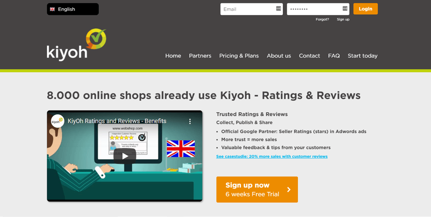The image size is (431, 217).
Task: Click the Valuable feedback & tips text
Action: pos(276,147)
